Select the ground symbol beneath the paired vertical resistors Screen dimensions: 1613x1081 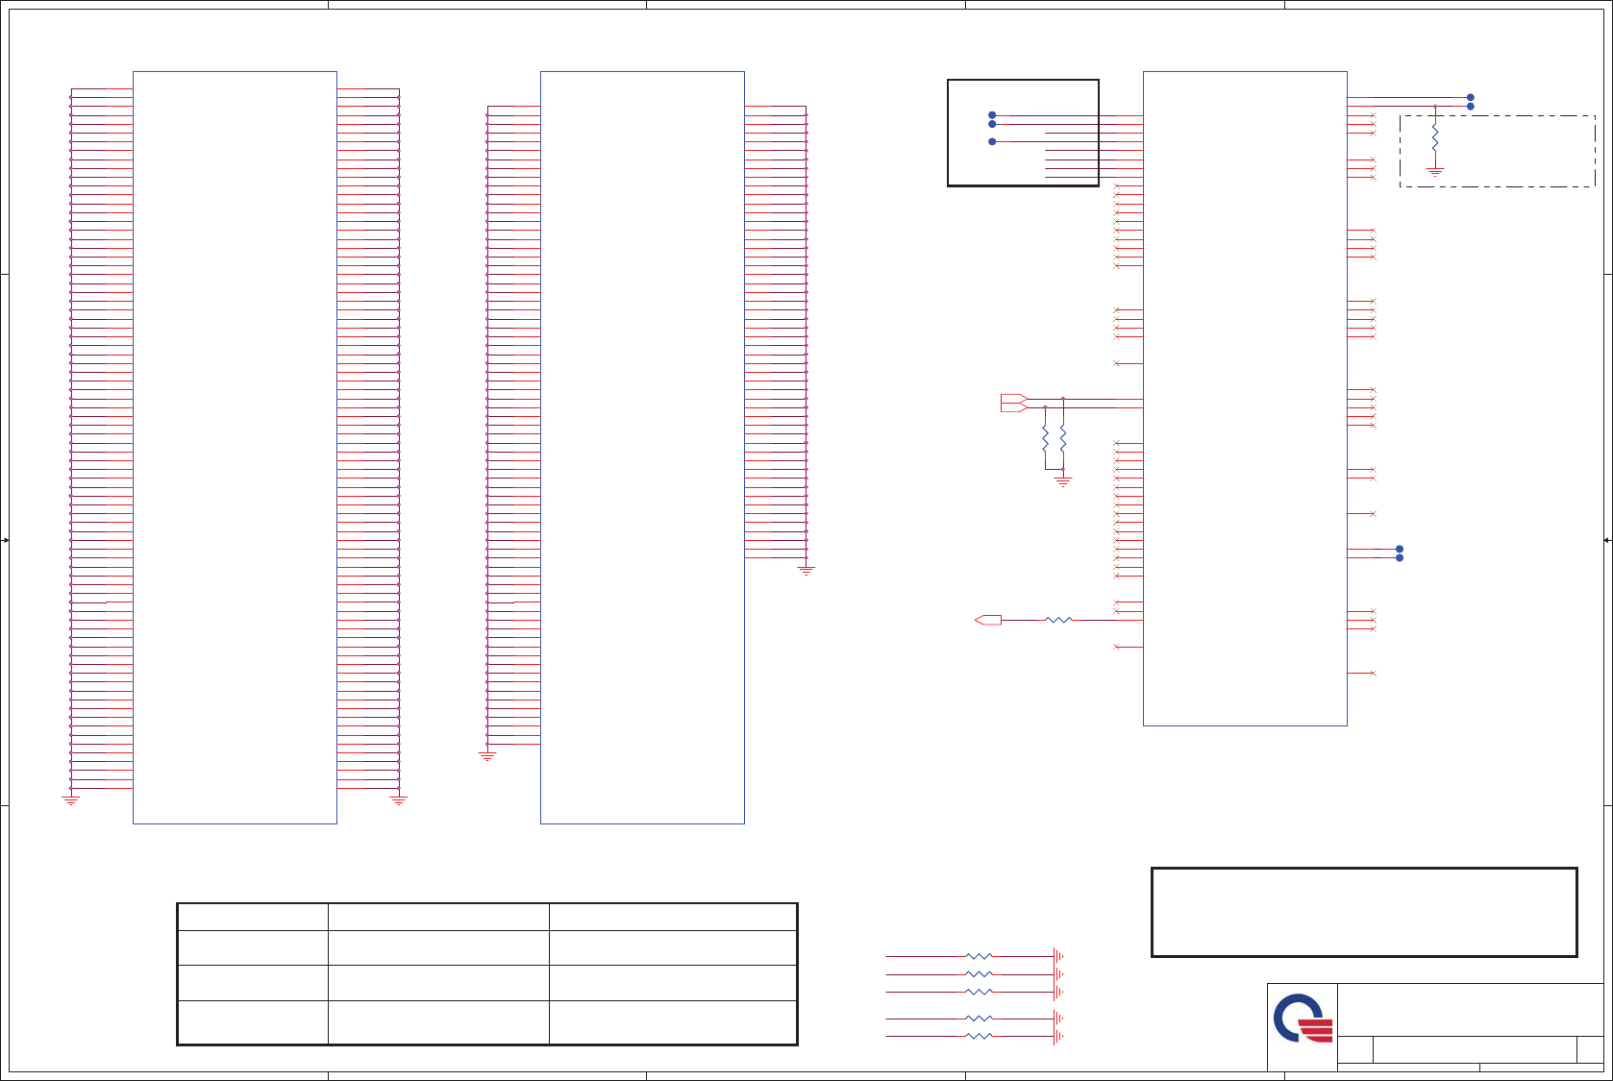click(1063, 481)
